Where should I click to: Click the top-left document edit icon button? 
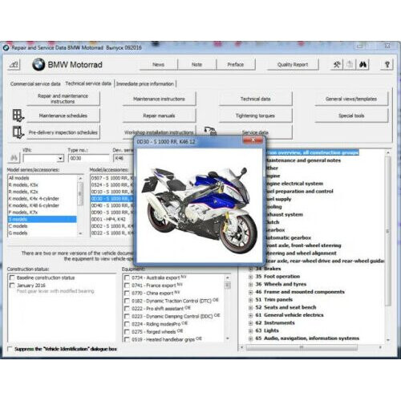click(x=14, y=64)
